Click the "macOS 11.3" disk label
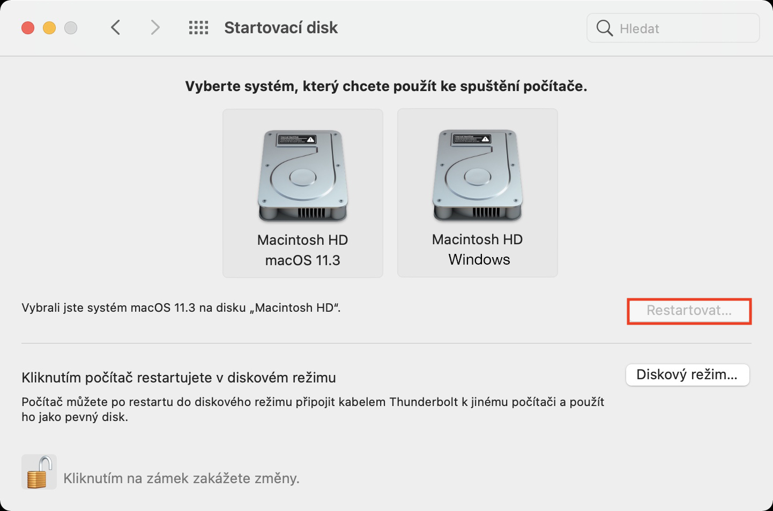Image resolution: width=773 pixels, height=511 pixels. (x=303, y=260)
